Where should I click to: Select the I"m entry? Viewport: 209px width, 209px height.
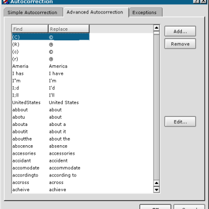tap(51, 81)
